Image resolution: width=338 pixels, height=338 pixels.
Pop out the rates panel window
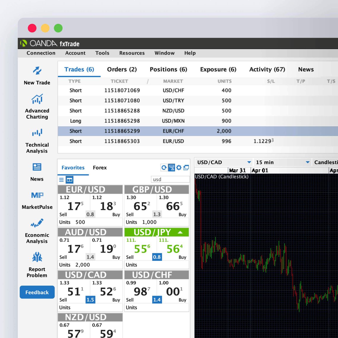(186, 168)
